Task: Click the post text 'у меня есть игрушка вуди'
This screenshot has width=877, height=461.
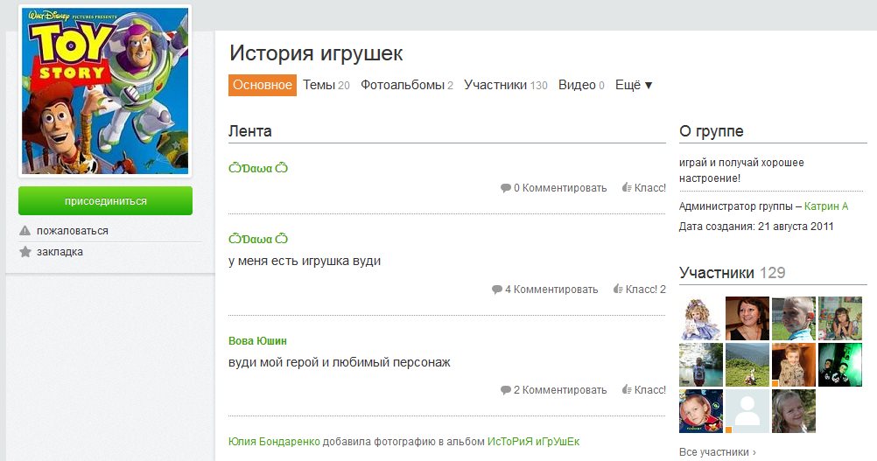Action: 305,261
